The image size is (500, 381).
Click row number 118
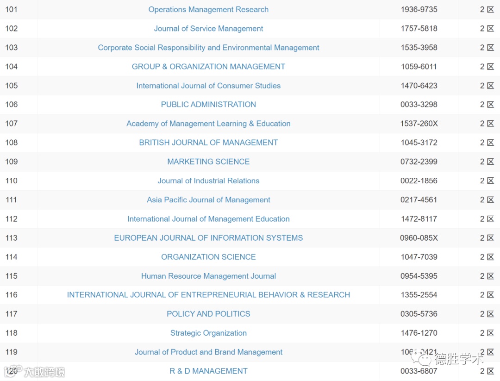(11, 333)
